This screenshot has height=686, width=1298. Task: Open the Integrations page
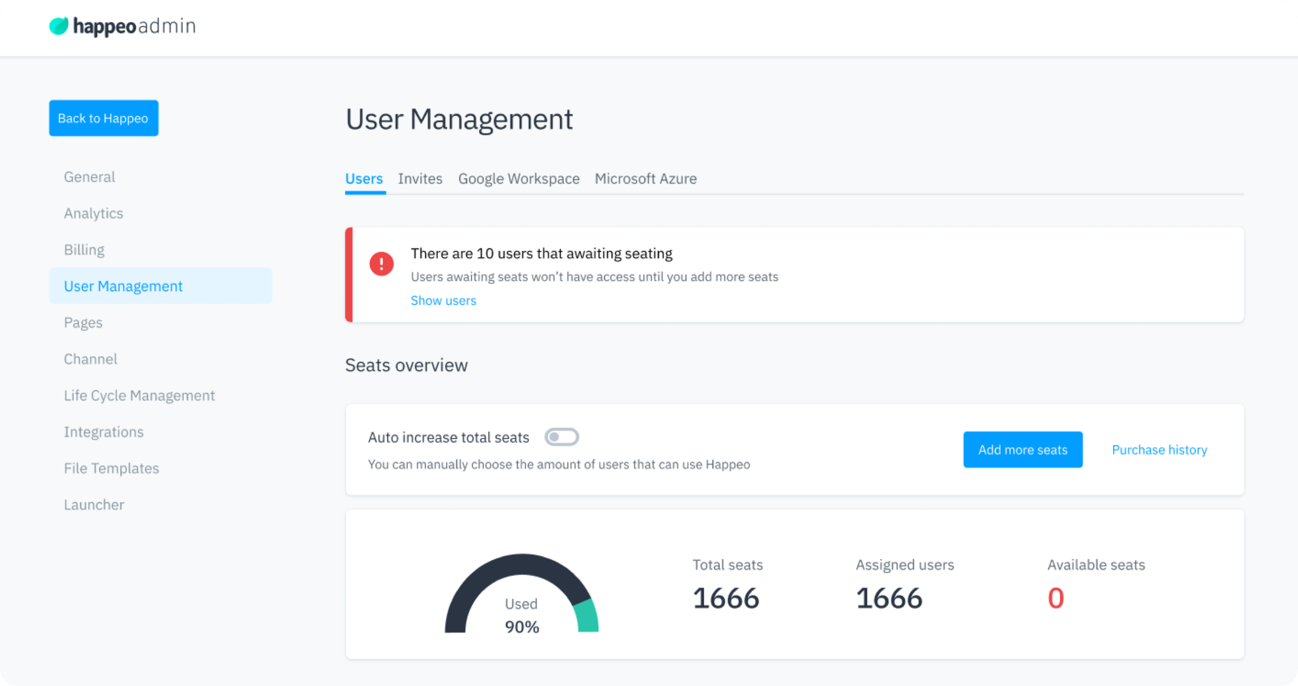click(104, 431)
